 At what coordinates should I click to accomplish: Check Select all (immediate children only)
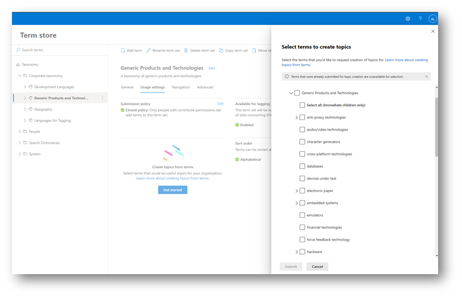[x=302, y=105]
